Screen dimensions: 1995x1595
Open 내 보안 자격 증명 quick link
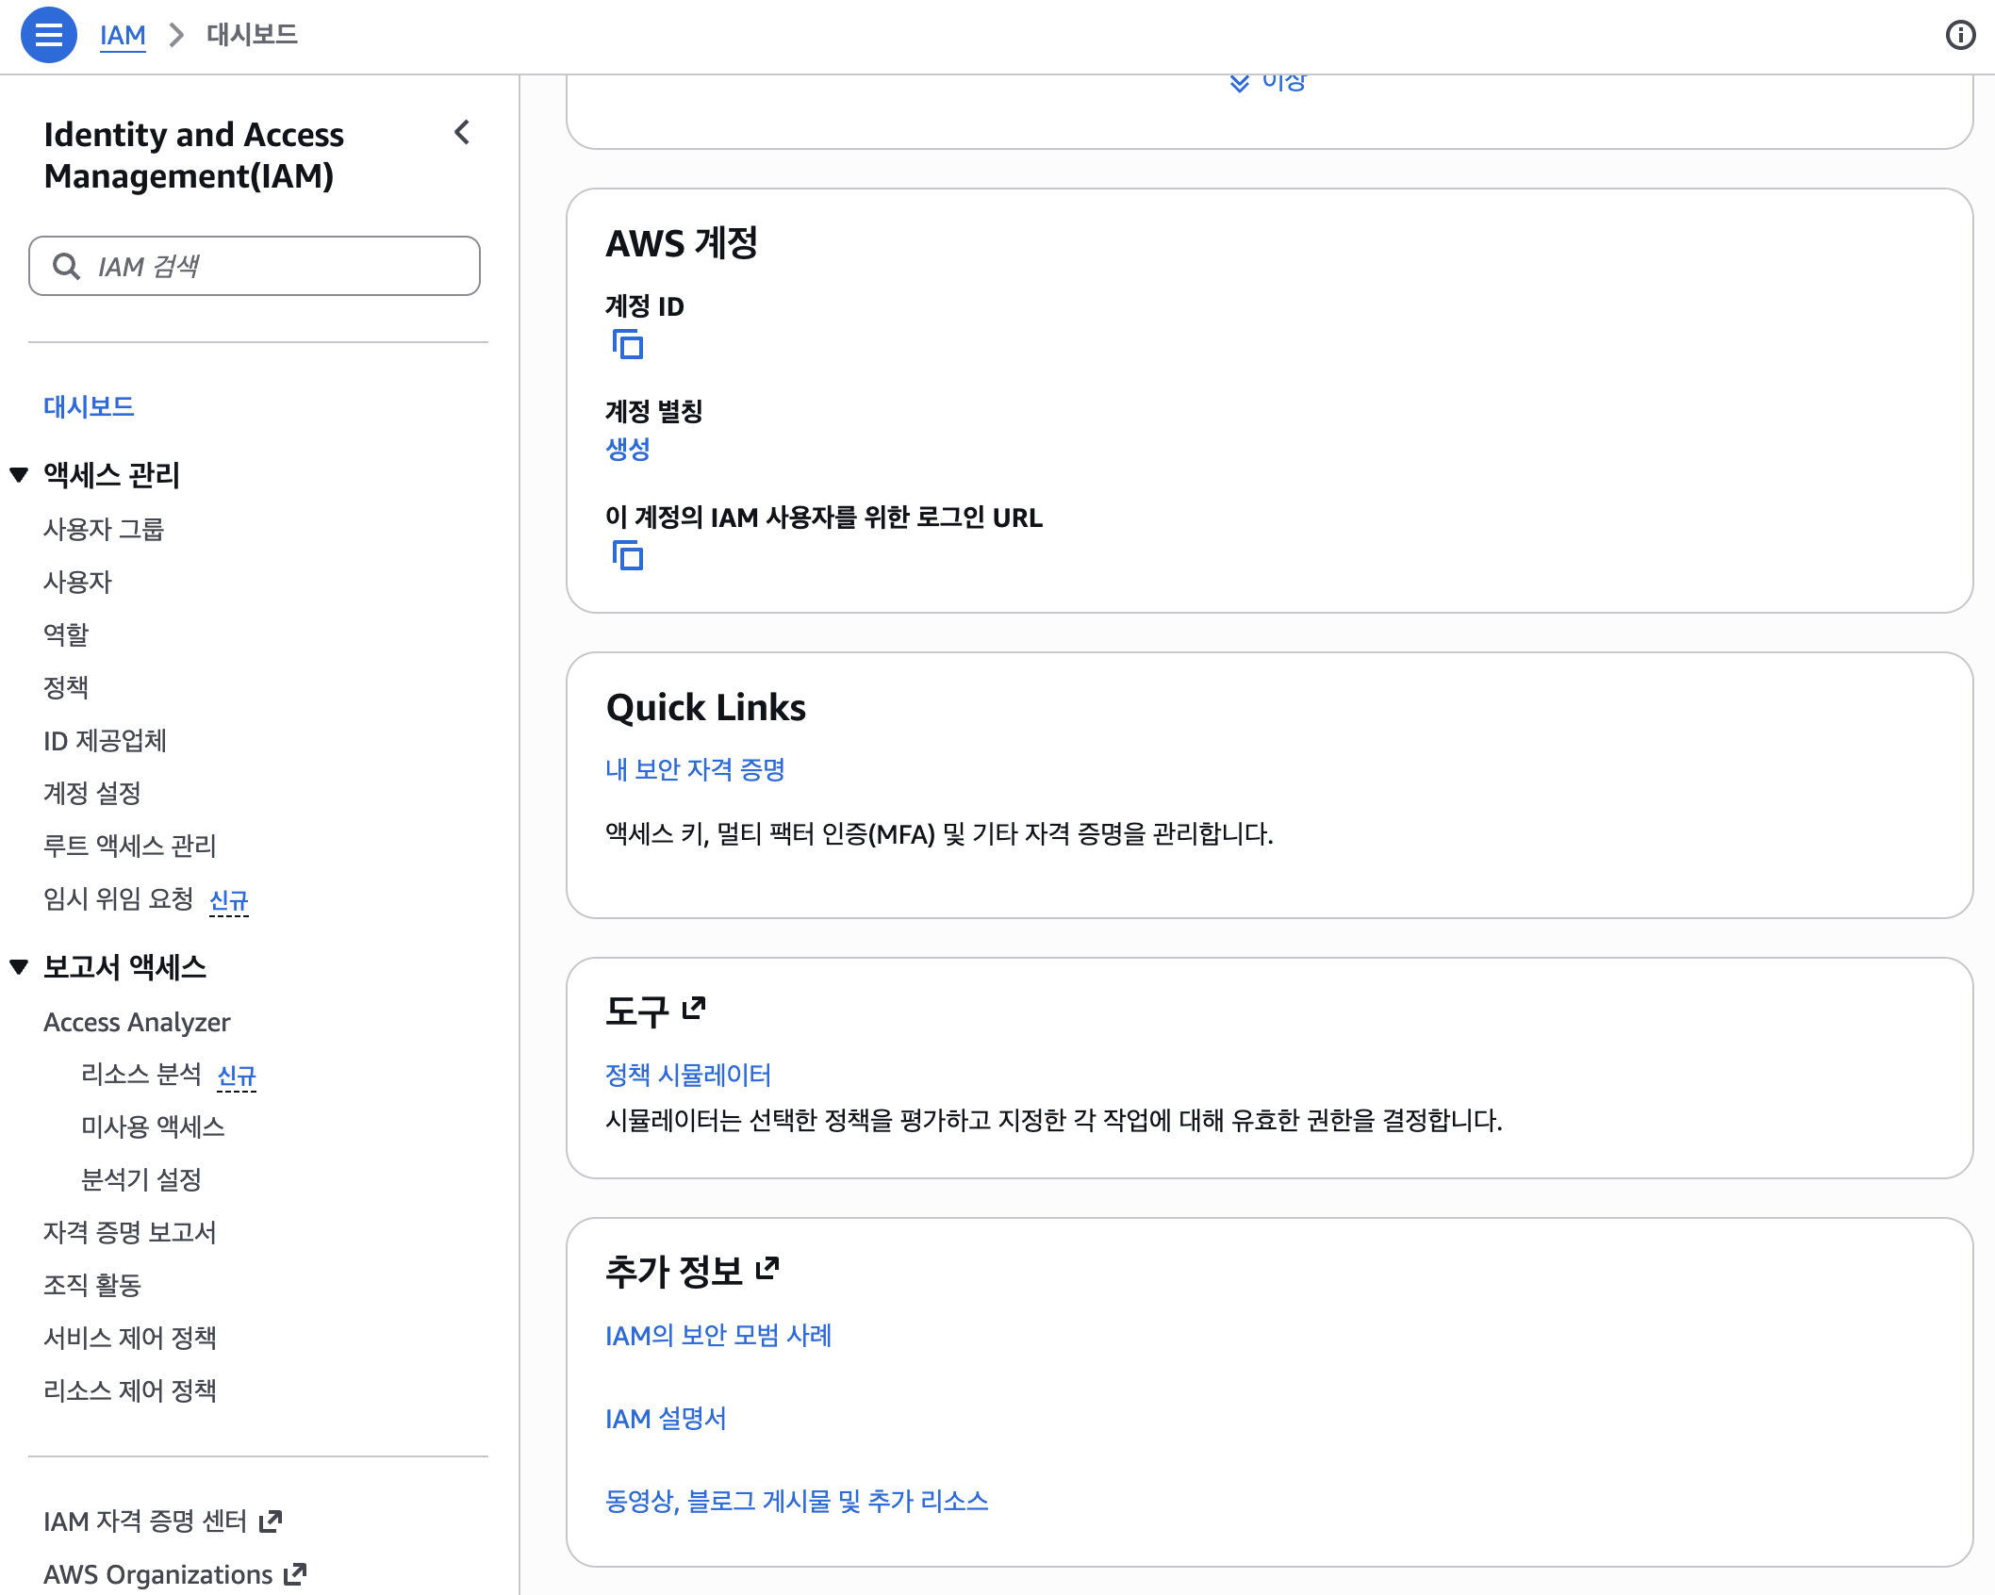tap(696, 769)
